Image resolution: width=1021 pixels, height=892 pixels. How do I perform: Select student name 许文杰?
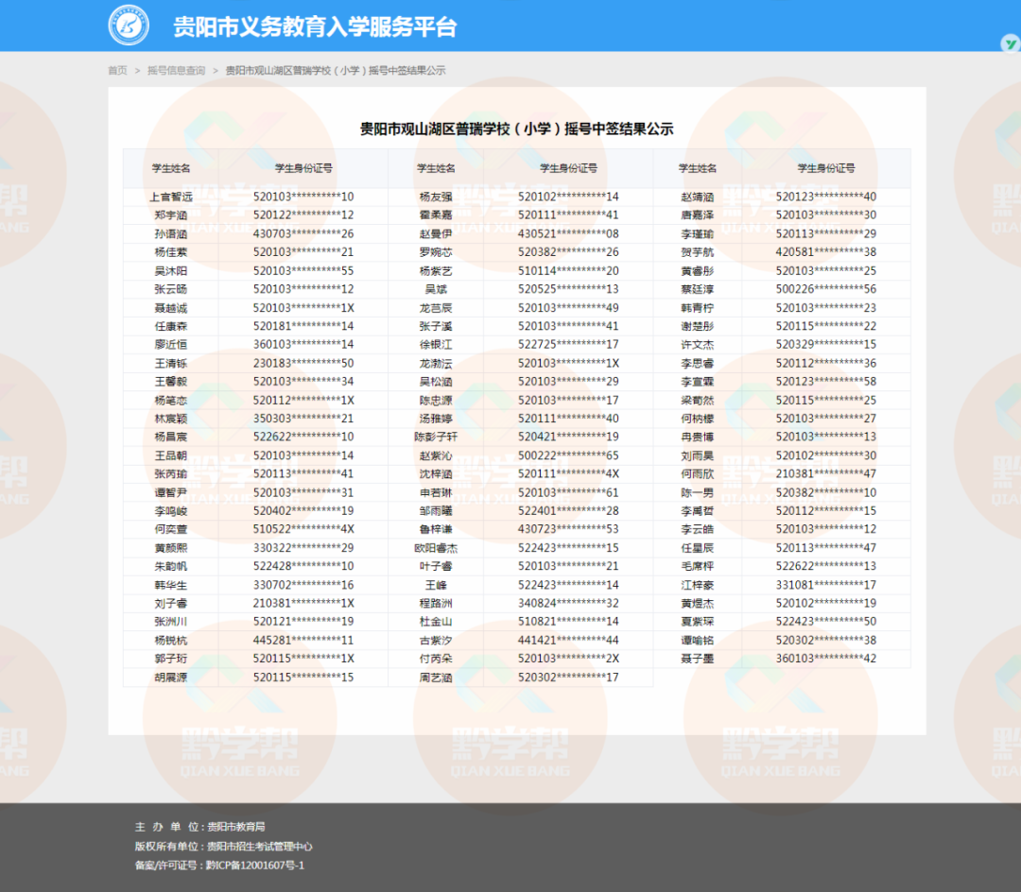(698, 344)
